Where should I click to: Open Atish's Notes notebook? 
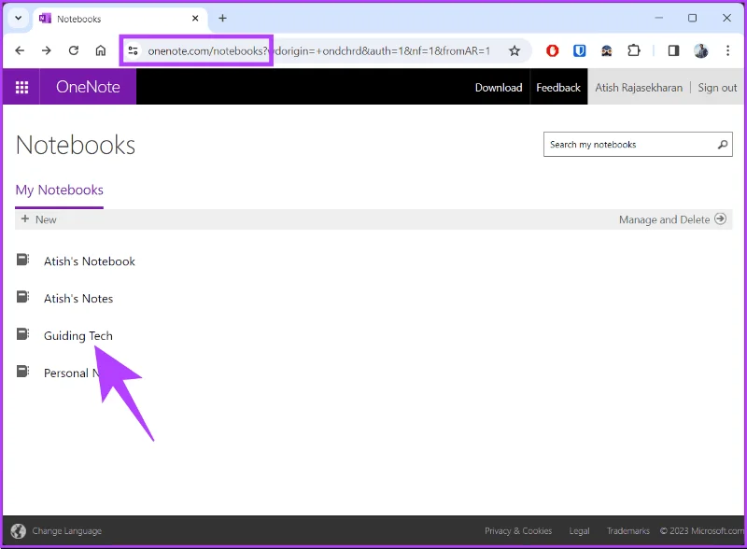point(78,299)
